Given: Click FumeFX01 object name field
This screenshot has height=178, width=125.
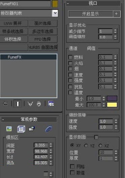Looking at the screenshot, I should point(25,4).
